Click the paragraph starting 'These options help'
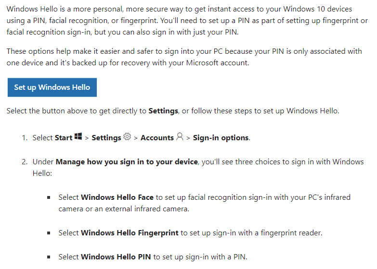The width and height of the screenshot is (377, 269). (184, 57)
